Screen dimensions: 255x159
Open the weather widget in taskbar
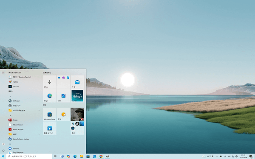pos(208,156)
